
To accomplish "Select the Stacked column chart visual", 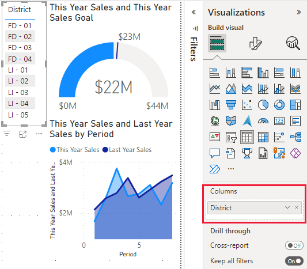I will click(x=231, y=73).
